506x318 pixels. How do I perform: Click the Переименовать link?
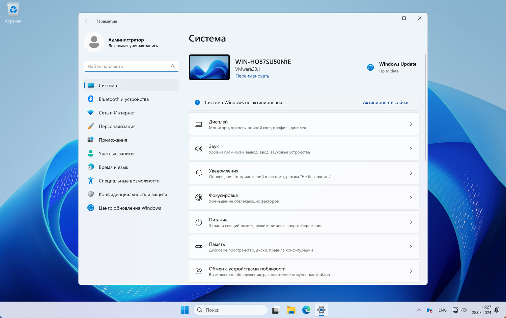pos(252,76)
